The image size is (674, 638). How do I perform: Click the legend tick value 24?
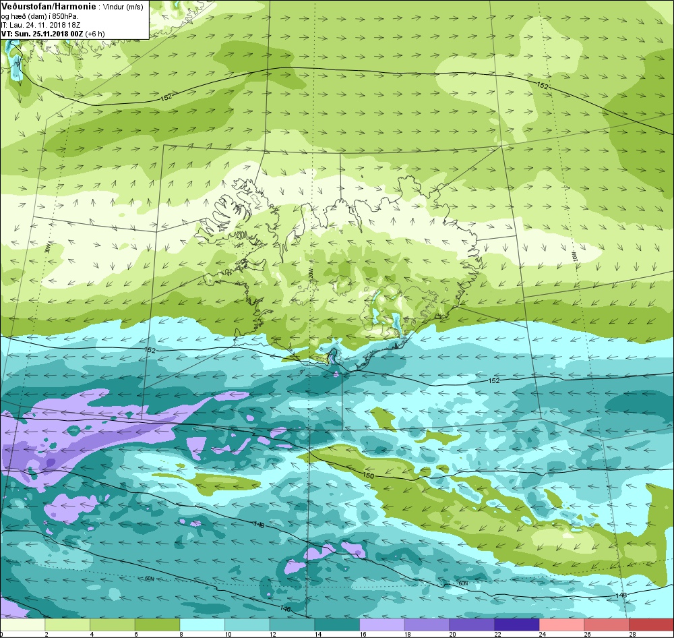click(x=543, y=634)
